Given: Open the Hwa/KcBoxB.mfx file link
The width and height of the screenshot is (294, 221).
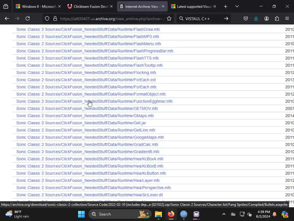Looking at the screenshot, I should 90,166.
